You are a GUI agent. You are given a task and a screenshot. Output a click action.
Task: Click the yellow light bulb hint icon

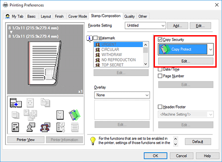point(93,141)
